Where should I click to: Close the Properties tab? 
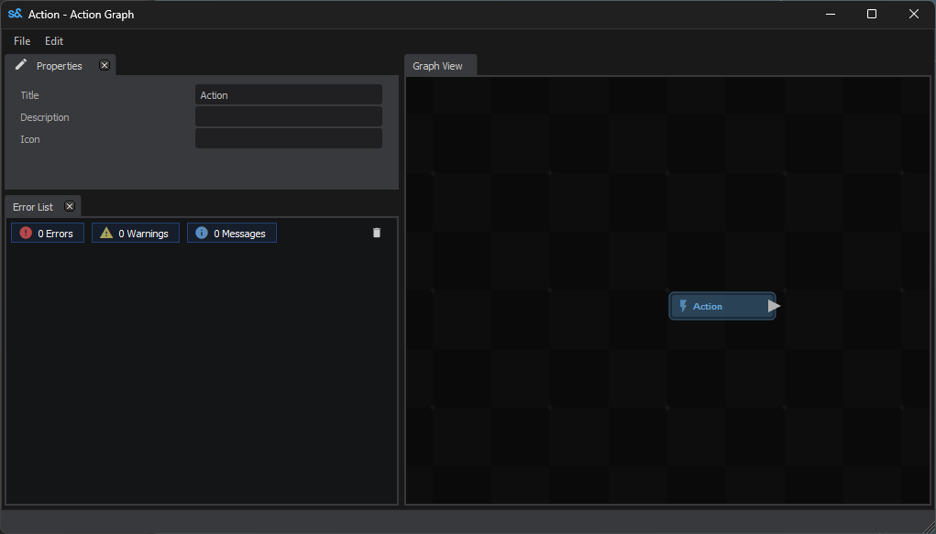pyautogui.click(x=104, y=64)
